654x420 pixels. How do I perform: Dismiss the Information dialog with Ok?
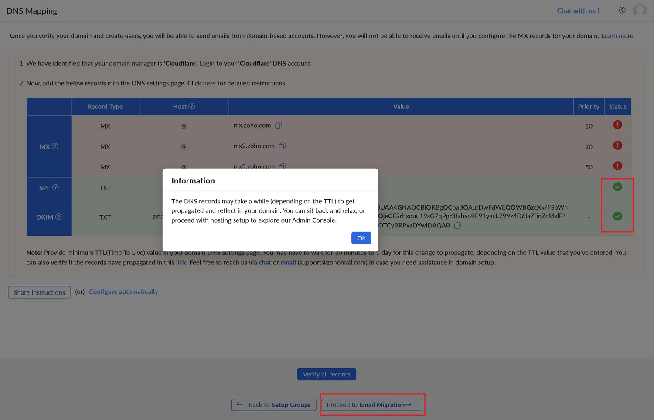(361, 238)
